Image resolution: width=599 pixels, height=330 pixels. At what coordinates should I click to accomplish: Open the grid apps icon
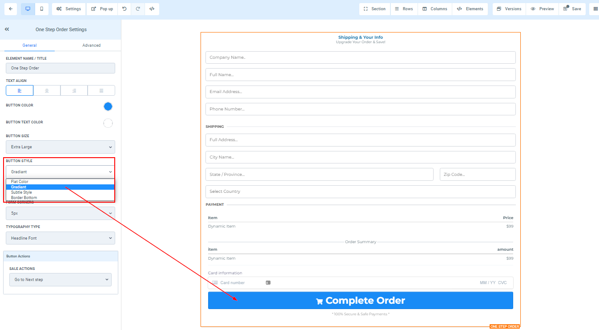point(595,9)
